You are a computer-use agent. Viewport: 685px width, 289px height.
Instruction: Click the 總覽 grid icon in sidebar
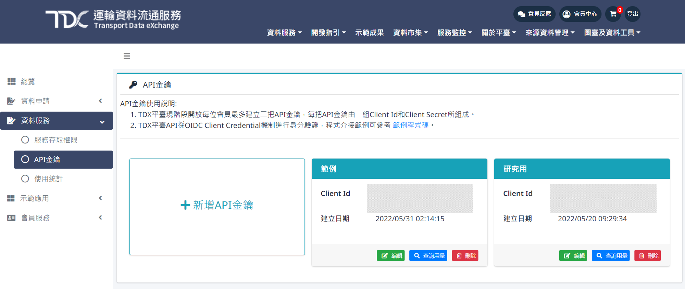[11, 81]
